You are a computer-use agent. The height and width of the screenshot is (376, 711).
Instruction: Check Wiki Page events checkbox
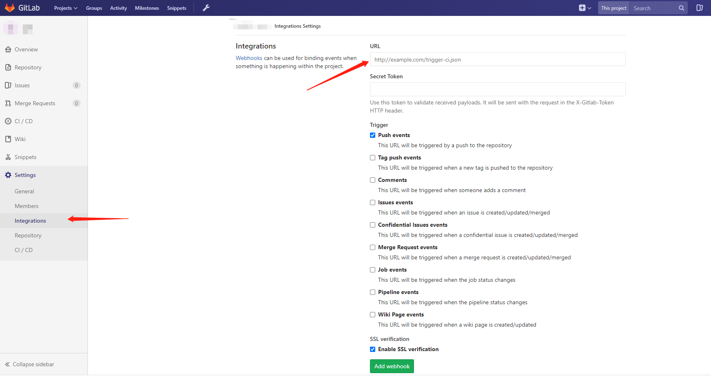tap(372, 315)
